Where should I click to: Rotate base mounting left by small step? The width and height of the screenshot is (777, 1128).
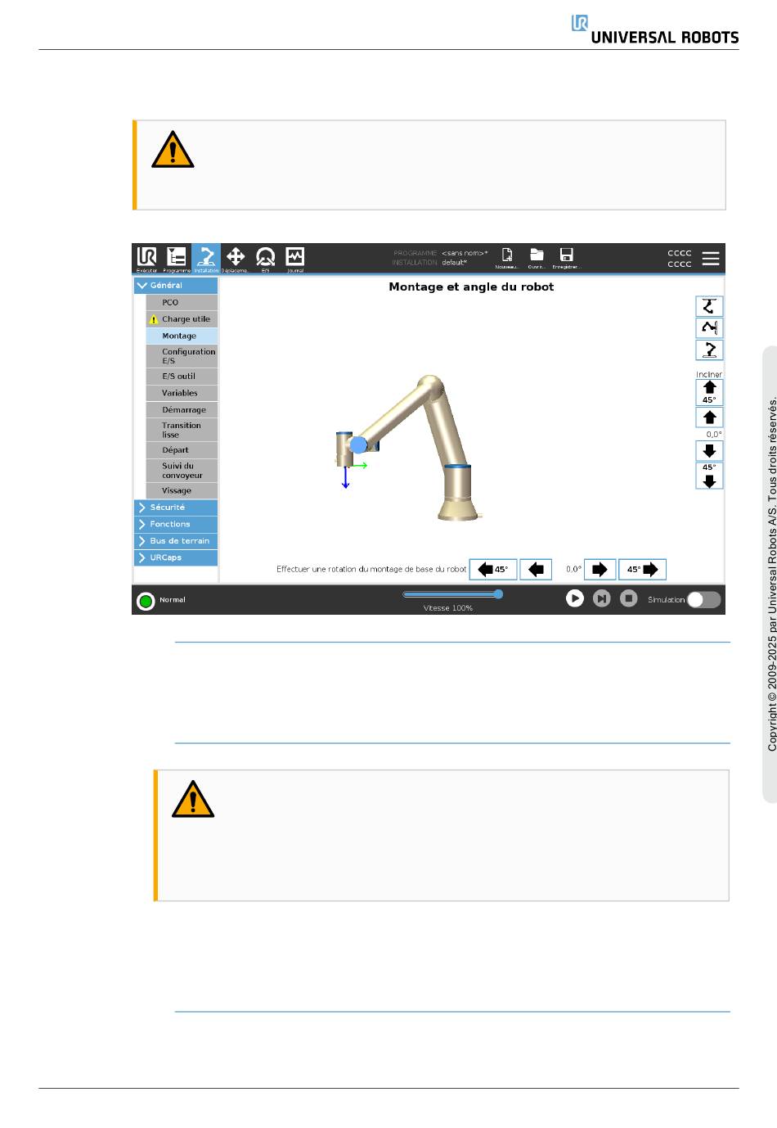[x=536, y=570]
